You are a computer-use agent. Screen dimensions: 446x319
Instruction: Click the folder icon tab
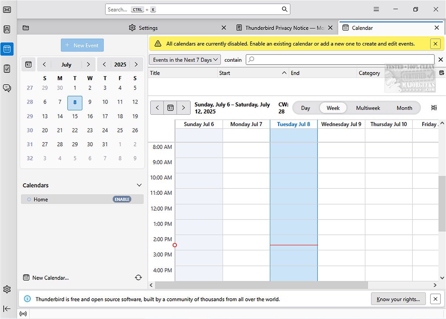(x=26, y=28)
